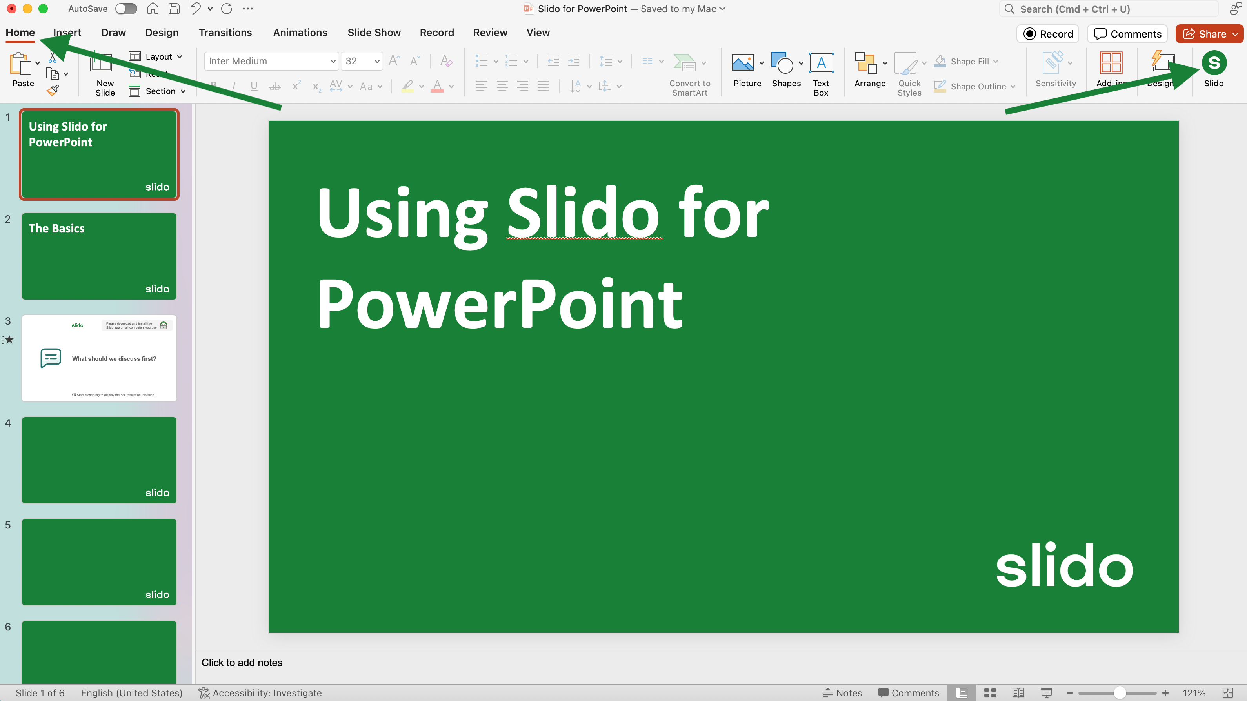Click the Format Painter brush icon
The image size is (1247, 701).
click(x=53, y=91)
